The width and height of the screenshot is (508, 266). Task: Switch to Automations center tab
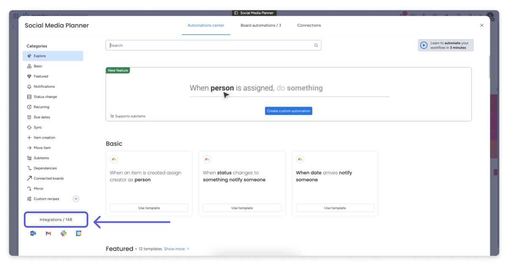pyautogui.click(x=206, y=25)
